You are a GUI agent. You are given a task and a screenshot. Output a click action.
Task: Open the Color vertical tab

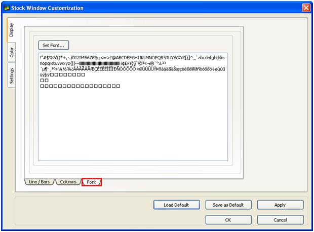(x=12, y=52)
